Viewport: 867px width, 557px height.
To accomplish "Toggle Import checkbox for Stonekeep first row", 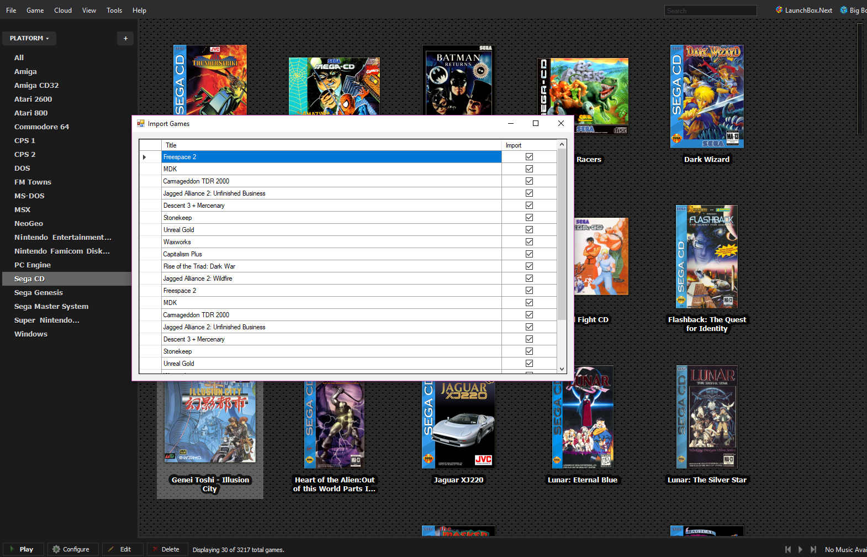I will pyautogui.click(x=529, y=218).
